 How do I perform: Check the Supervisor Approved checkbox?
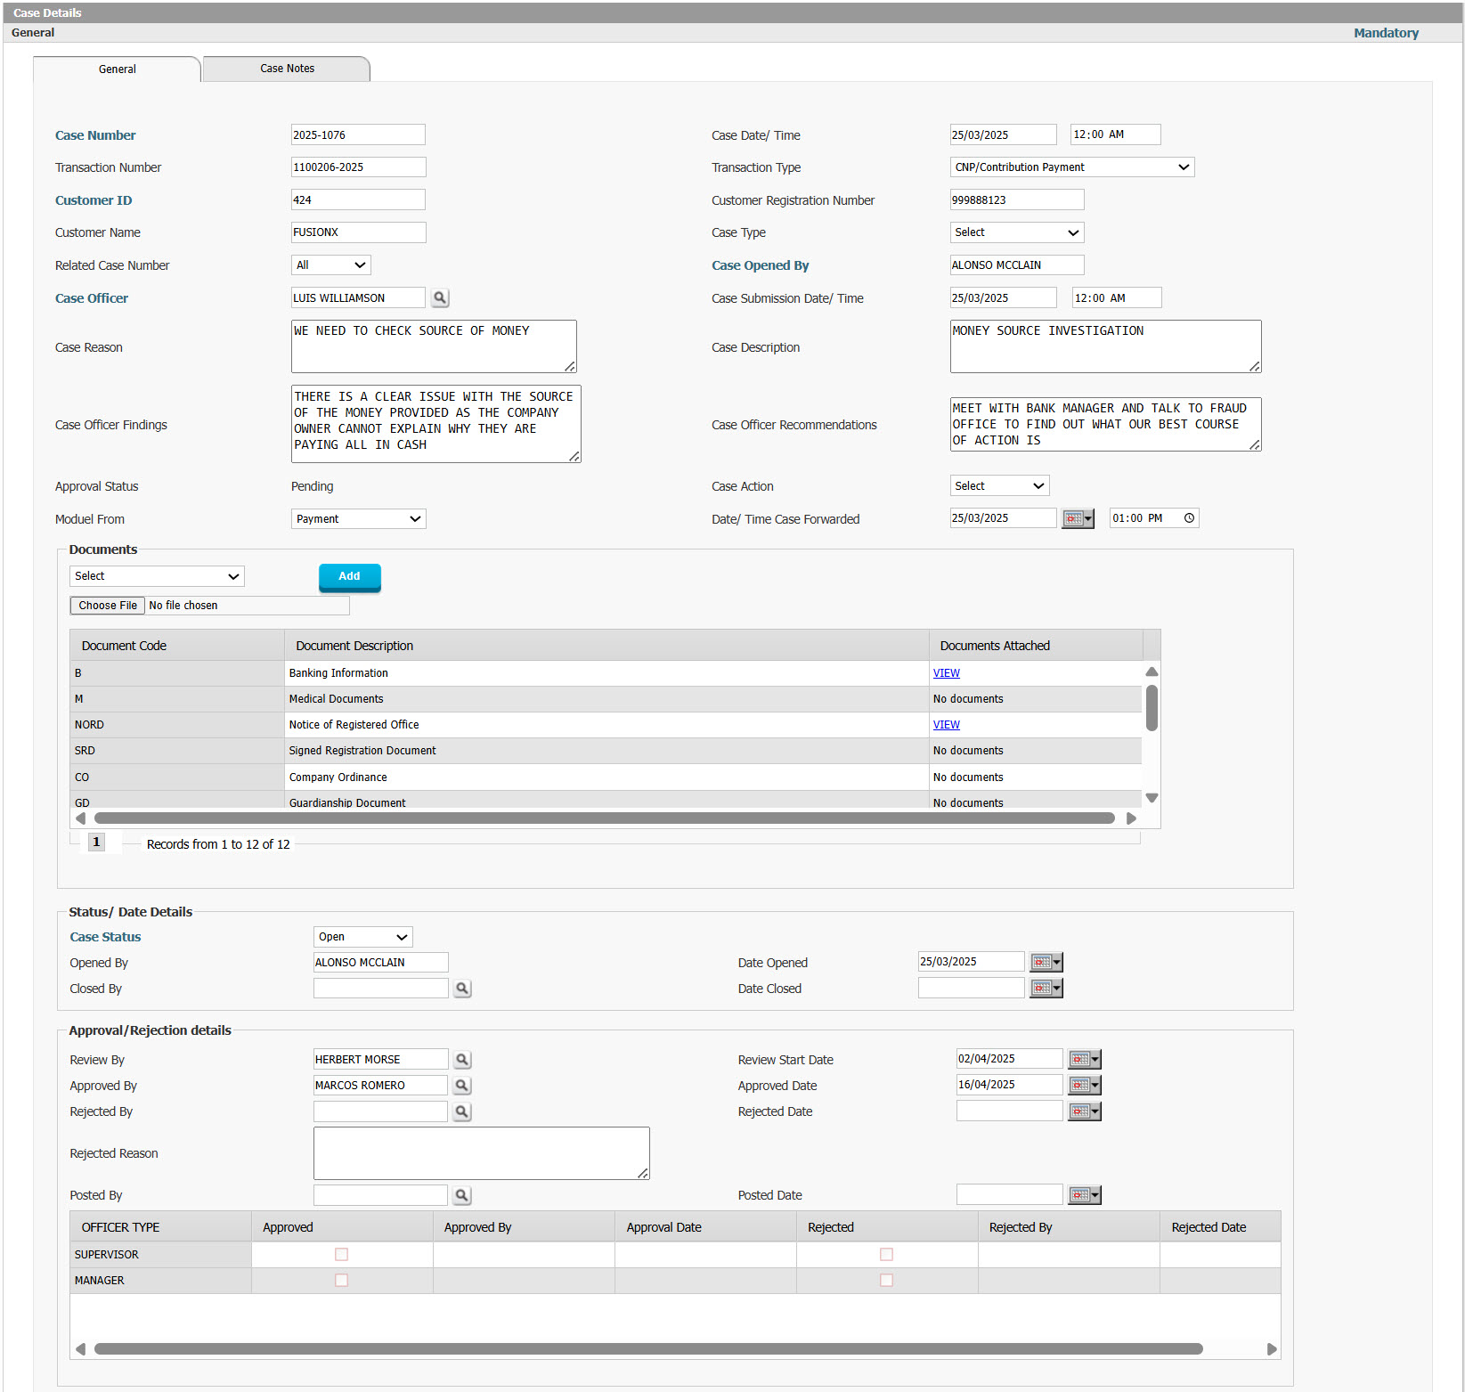coord(341,1255)
